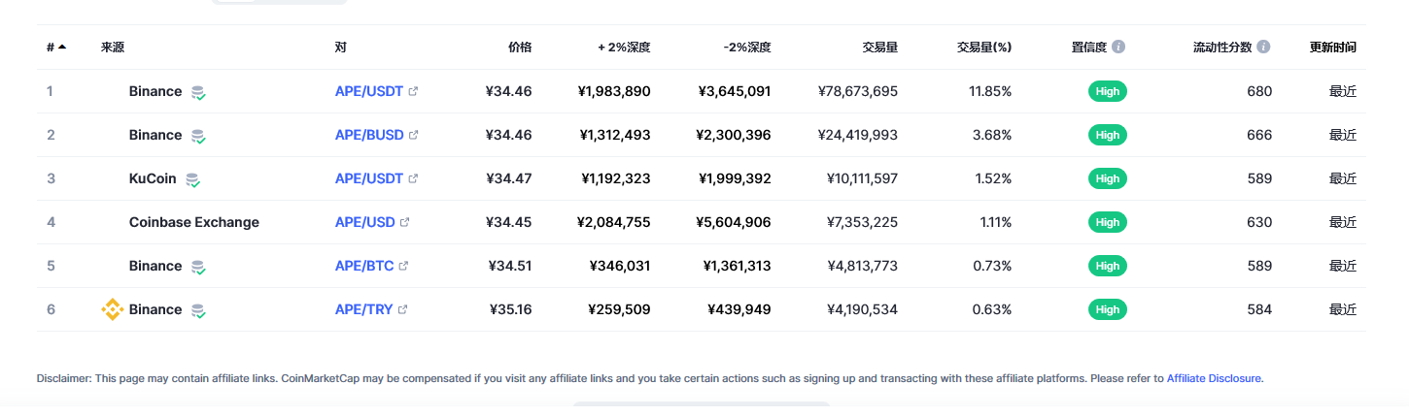Click the reserve icon in Binance row 1
The height and width of the screenshot is (417, 1409).
(198, 92)
